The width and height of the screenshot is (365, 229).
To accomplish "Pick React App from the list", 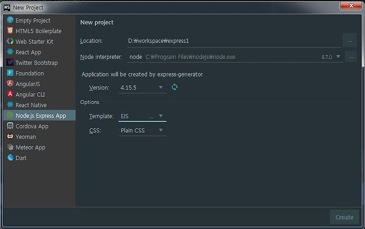I will (40, 52).
